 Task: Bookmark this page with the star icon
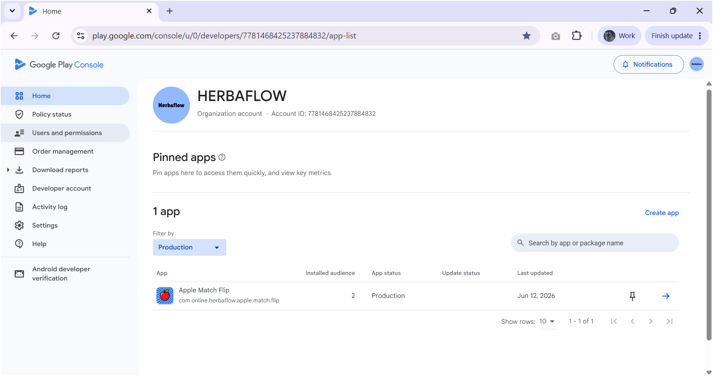pos(526,36)
